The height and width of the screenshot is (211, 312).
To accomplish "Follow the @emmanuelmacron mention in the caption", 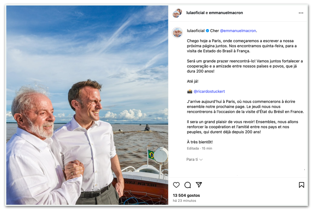I will coord(238,31).
